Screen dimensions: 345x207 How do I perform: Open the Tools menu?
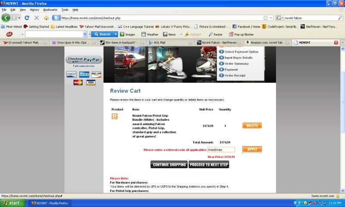pos(65,9)
